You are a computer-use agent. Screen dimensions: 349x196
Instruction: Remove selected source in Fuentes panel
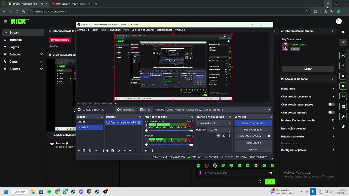(113, 151)
